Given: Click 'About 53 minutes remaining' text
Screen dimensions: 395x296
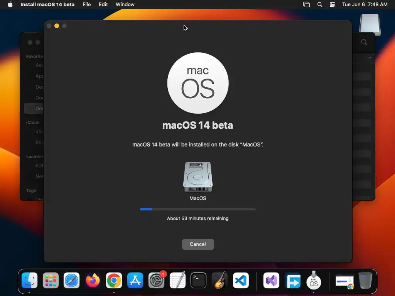Looking at the screenshot, I should [198, 219].
